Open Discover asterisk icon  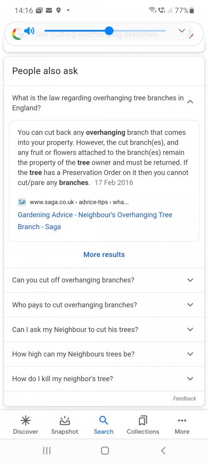pos(25,420)
